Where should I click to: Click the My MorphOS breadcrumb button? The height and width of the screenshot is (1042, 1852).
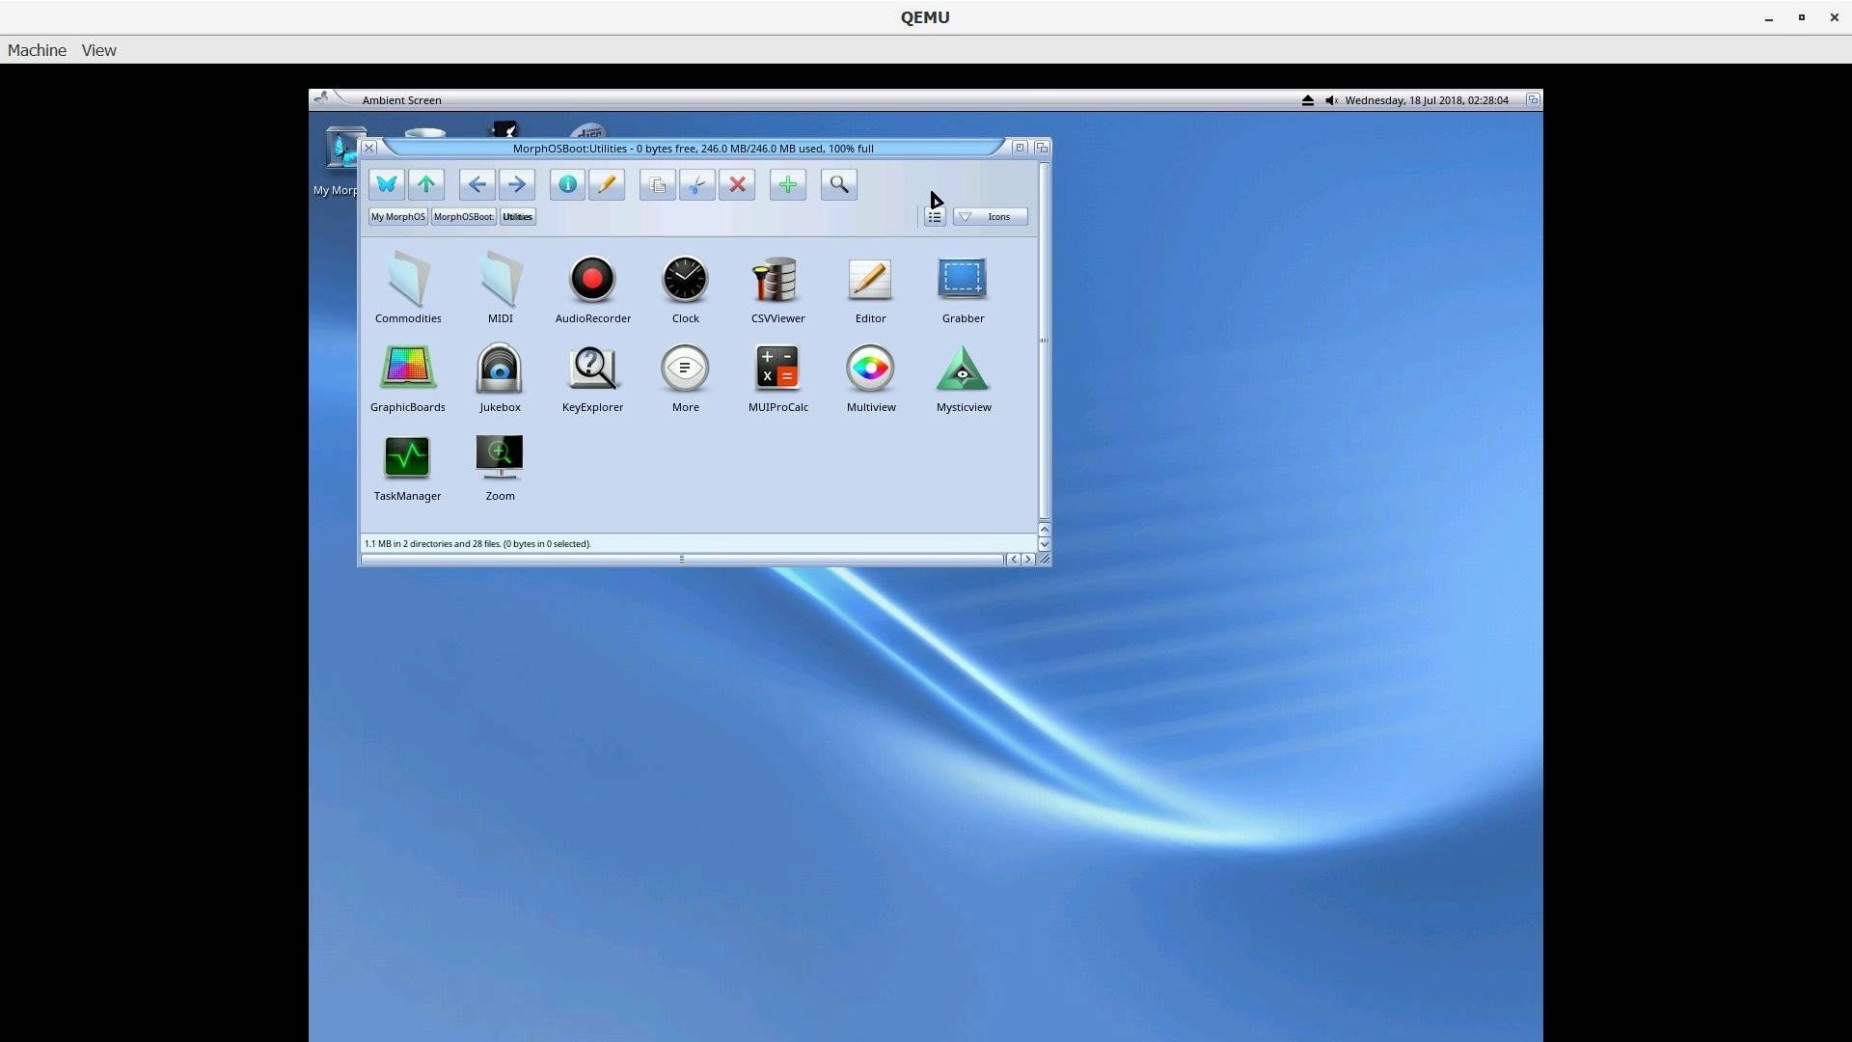point(397,217)
